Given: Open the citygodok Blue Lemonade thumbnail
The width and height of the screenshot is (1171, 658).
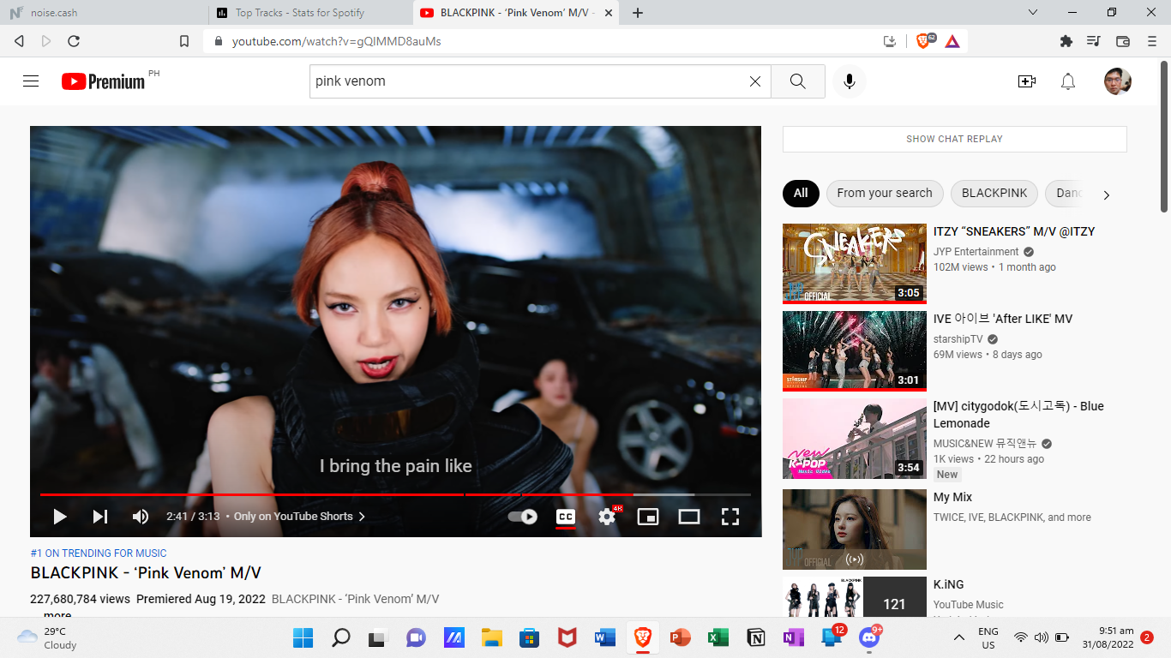Looking at the screenshot, I should click(x=855, y=439).
